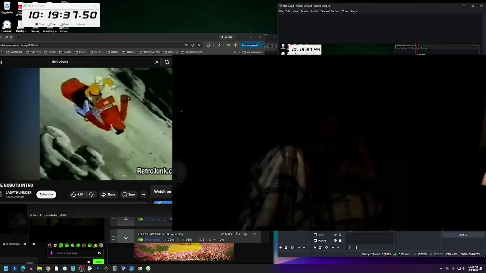Toggle lock on TODOS source

[340, 240]
